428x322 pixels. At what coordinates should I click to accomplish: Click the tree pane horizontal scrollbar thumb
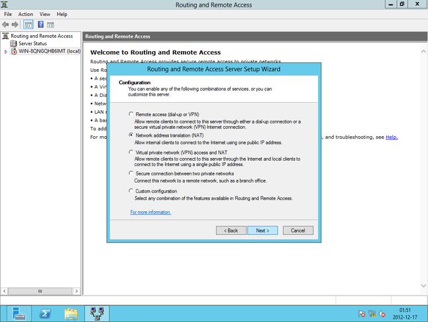pos(40,291)
